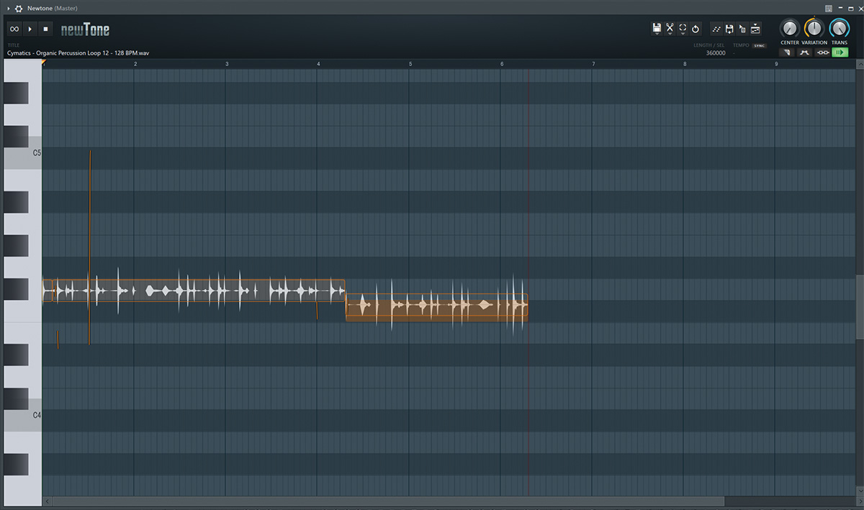
Task: Open the Newtone gear settings icon
Action: tap(19, 8)
